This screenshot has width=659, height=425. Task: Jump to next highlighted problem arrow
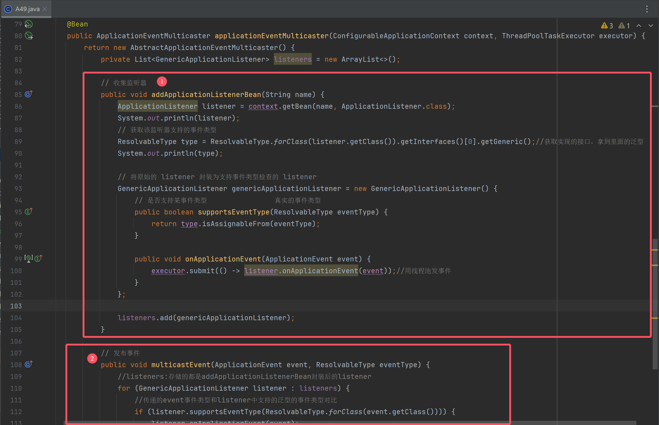[x=651, y=26]
